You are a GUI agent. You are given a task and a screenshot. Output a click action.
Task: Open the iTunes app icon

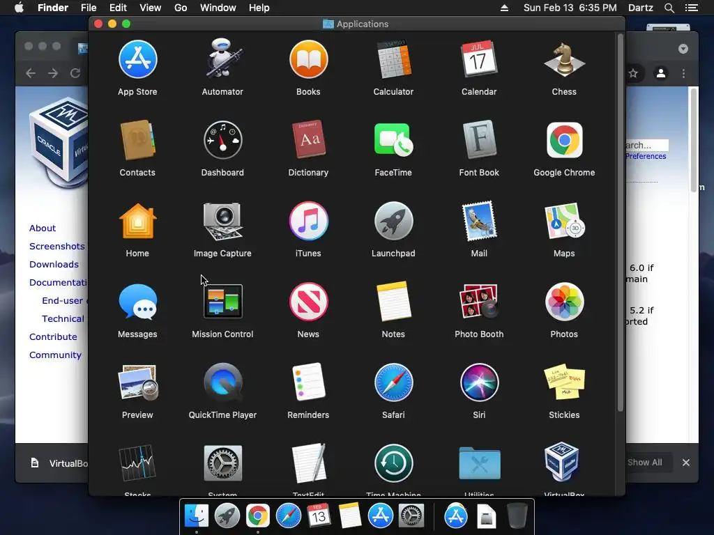coord(308,221)
